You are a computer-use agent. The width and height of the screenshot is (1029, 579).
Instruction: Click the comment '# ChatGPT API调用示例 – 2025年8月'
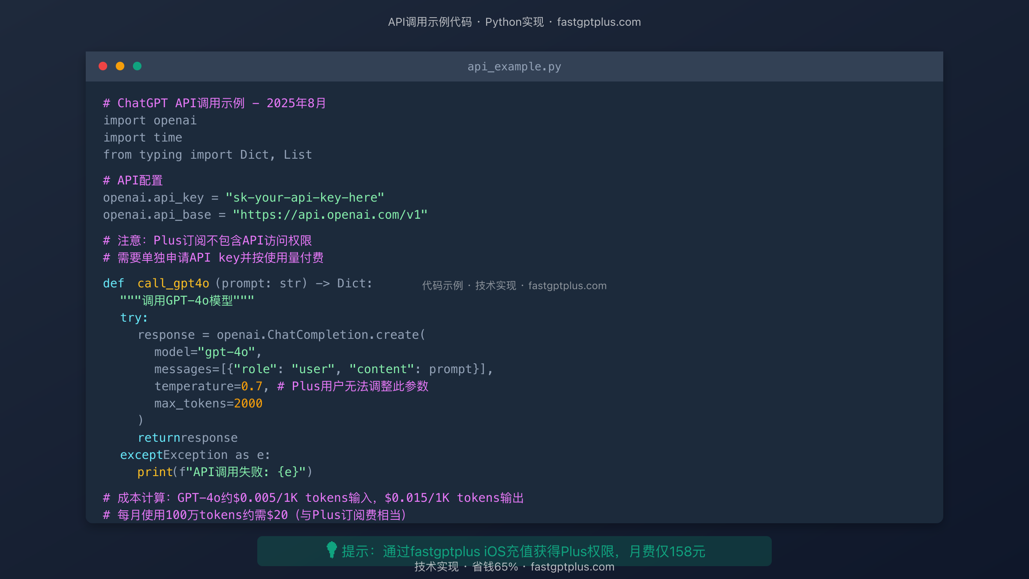pos(214,103)
